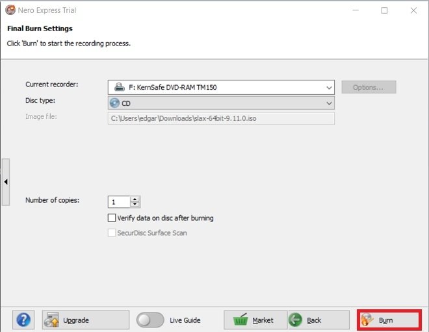Image resolution: width=429 pixels, height=332 pixels.
Task: Click the Image file path field
Action: coord(221,118)
